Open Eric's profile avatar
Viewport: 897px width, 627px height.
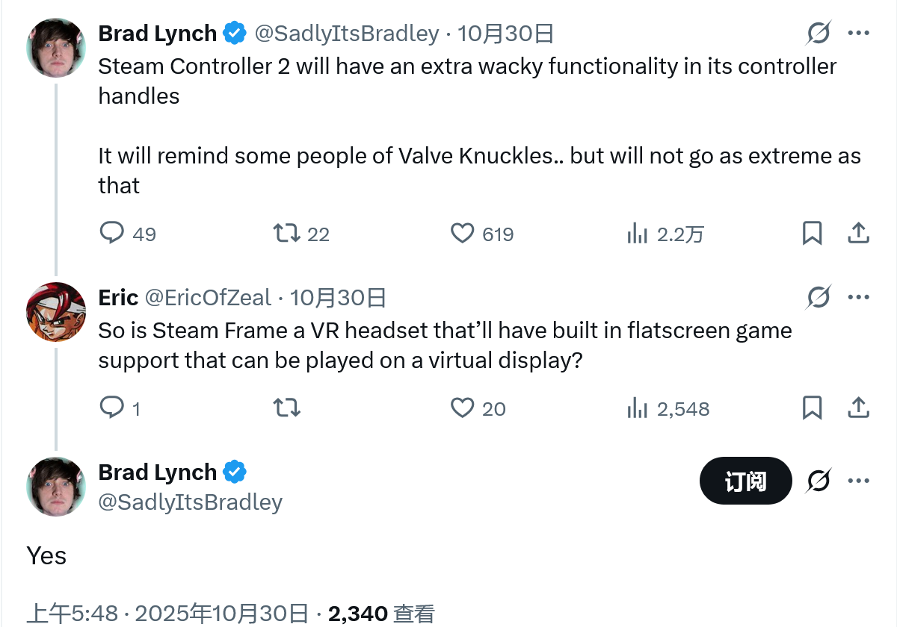click(x=56, y=312)
